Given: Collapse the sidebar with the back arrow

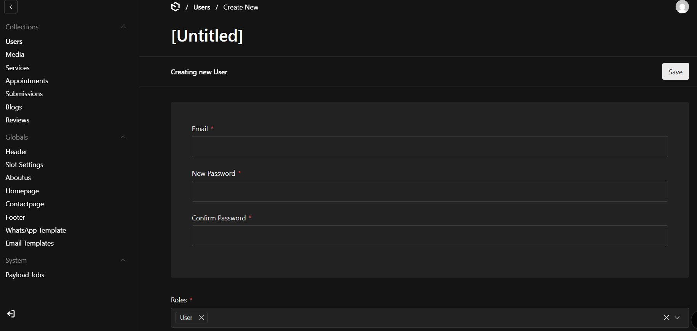Looking at the screenshot, I should click(11, 7).
